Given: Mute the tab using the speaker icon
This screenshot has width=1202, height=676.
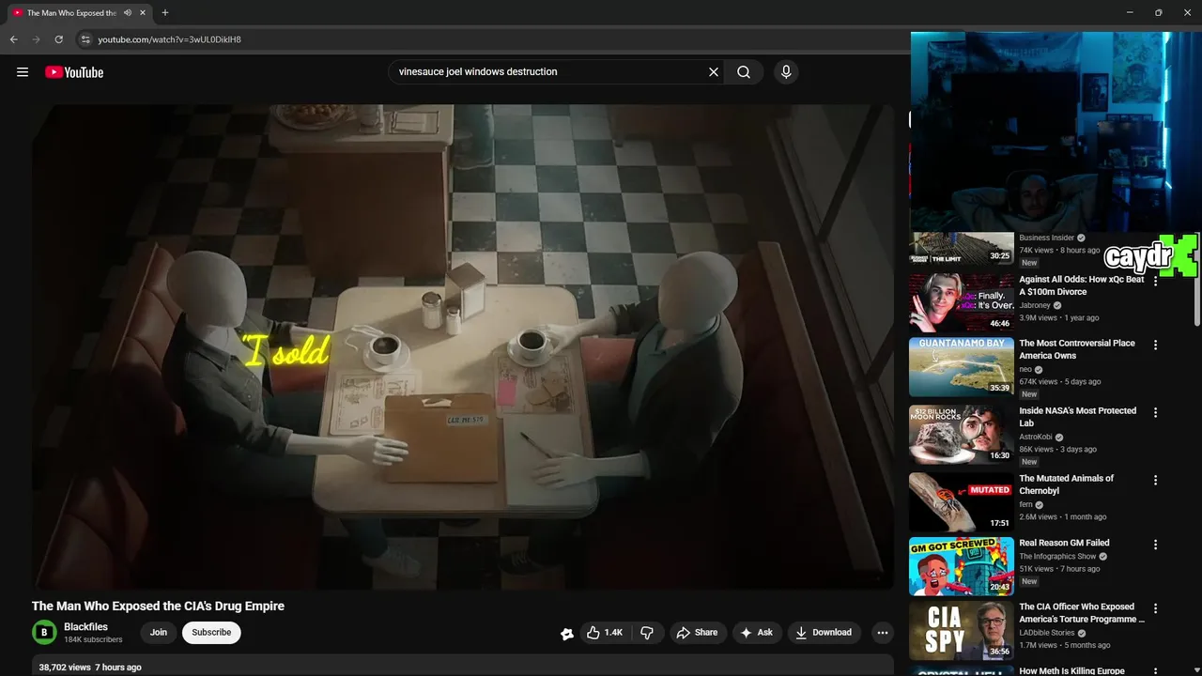Looking at the screenshot, I should (x=128, y=13).
